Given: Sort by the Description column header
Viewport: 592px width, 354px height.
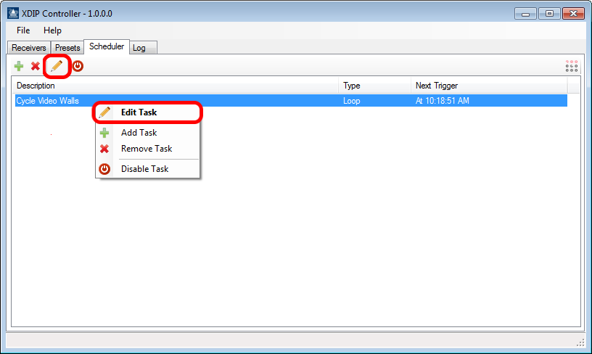Looking at the screenshot, I should click(175, 86).
